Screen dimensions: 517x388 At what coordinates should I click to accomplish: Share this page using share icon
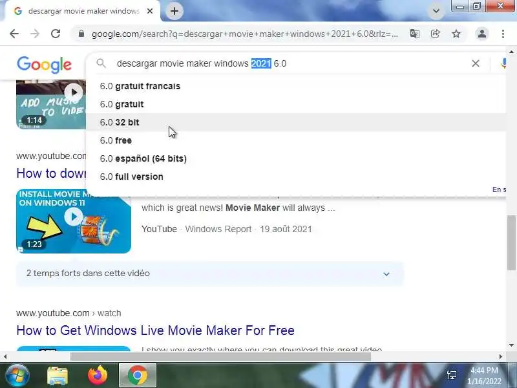[x=435, y=34]
